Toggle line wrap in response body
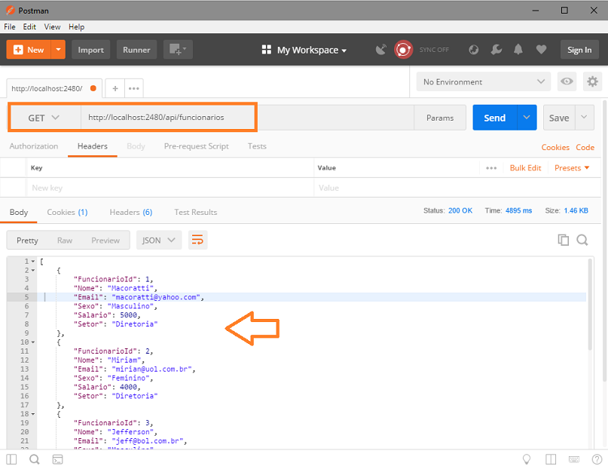 click(x=197, y=240)
